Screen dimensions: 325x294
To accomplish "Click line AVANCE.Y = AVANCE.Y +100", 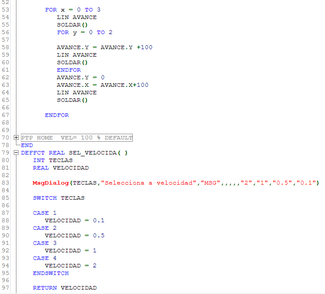I will click(x=105, y=47).
